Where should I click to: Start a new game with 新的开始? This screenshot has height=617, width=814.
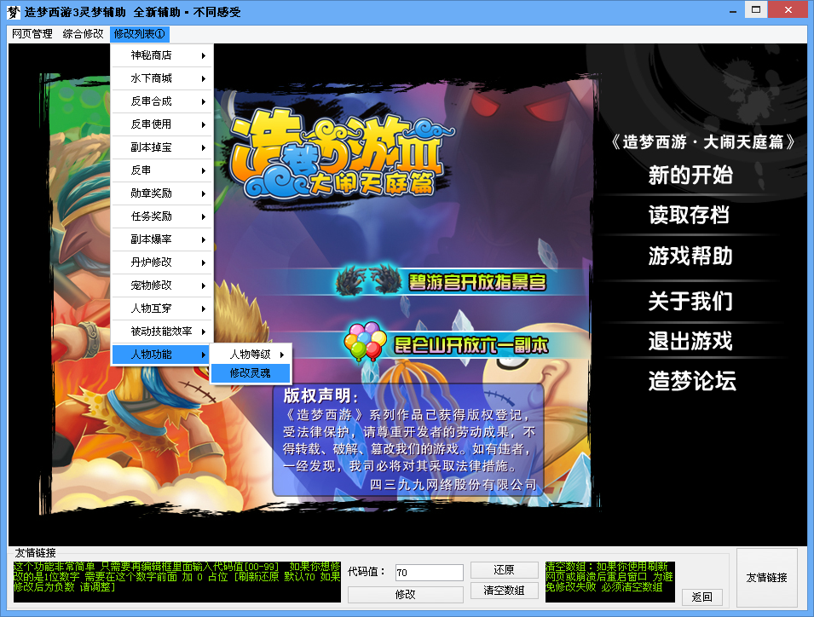(x=690, y=176)
